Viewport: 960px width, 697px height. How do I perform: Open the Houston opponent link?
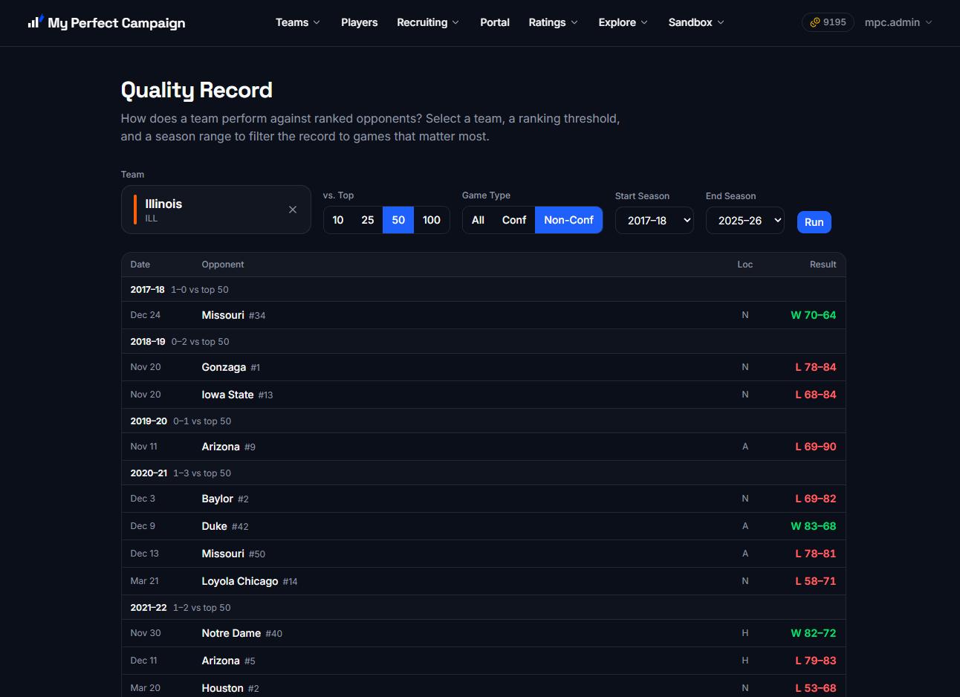coord(223,688)
